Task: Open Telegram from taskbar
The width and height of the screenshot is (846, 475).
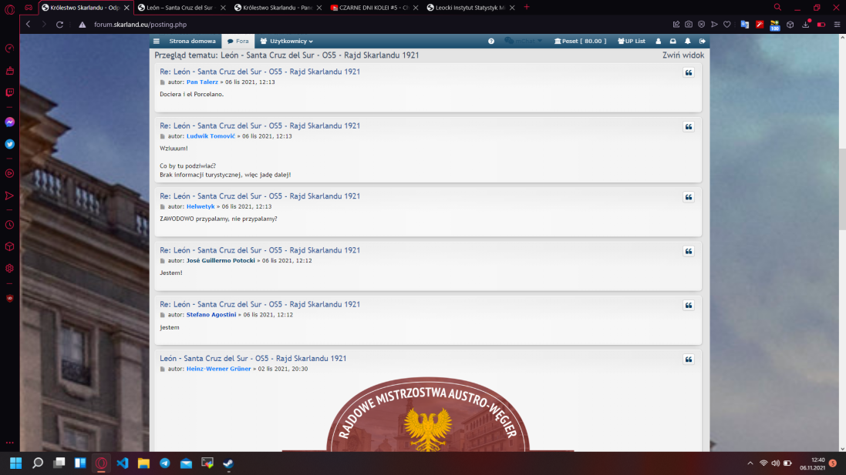Action: click(165, 463)
